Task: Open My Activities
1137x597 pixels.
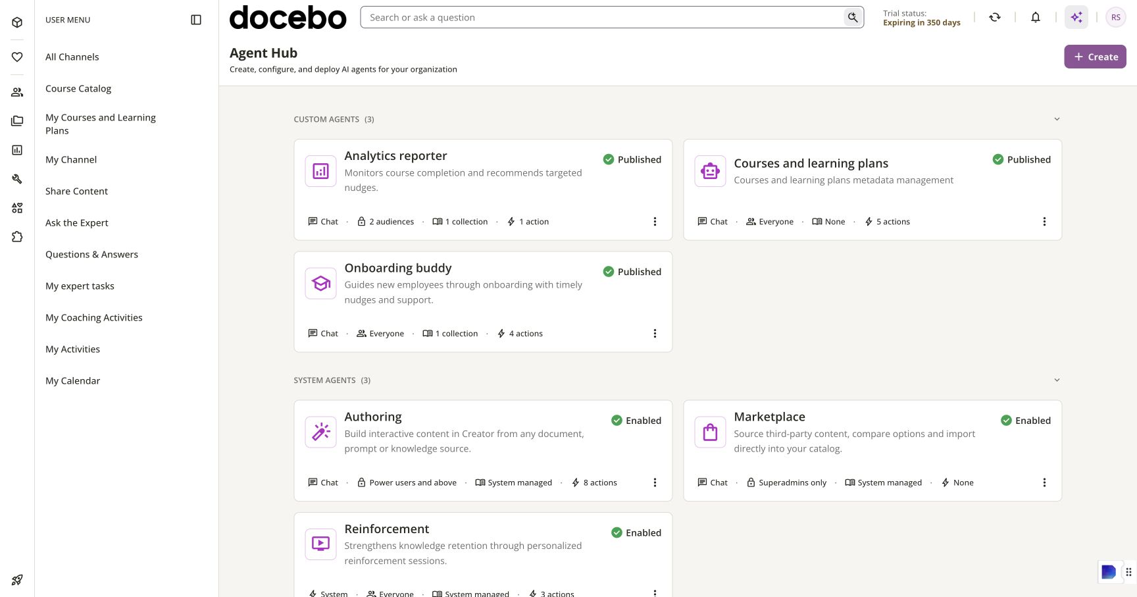Action: 72,349
